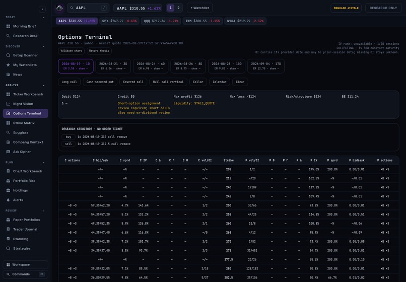Click the Ask Cipher chat icon
This screenshot has height=282, width=406.
(8, 152)
